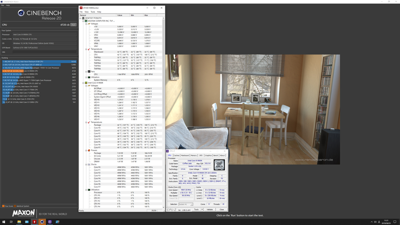400x225 pixels.
Task: Click the Min column header in HWMonitor
Action: (x=136, y=15)
